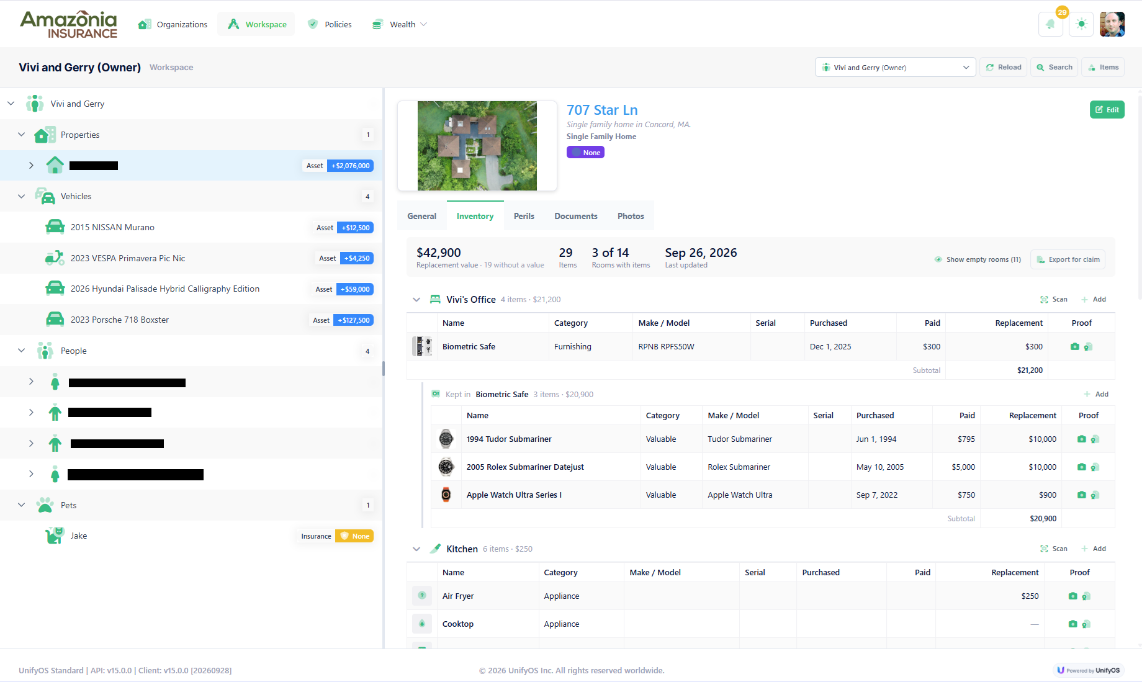Click the 1994 Tudor Submariner watch thumbnail
1142x682 pixels.
[x=446, y=439]
